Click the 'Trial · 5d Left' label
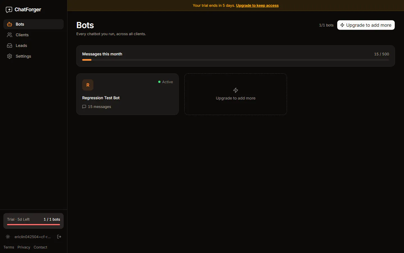404x253 pixels. point(18,219)
